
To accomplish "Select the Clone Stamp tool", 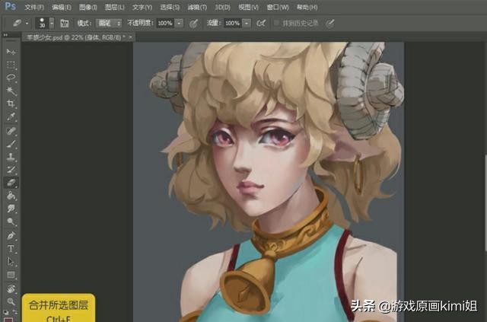I will (x=11, y=157).
